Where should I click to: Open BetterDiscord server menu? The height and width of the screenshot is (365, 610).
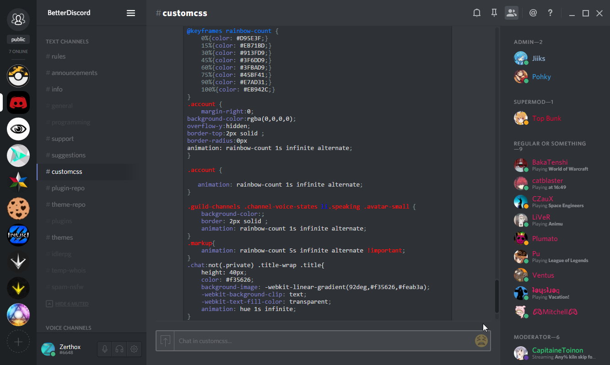click(131, 13)
